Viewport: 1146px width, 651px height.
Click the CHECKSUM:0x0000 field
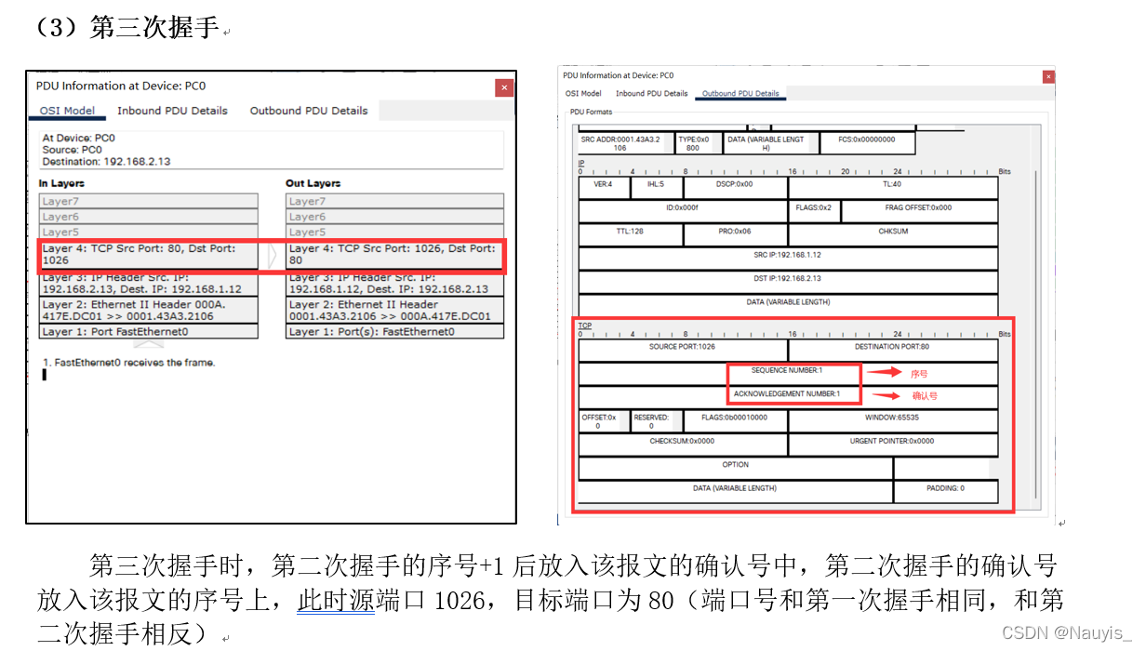pyautogui.click(x=683, y=443)
